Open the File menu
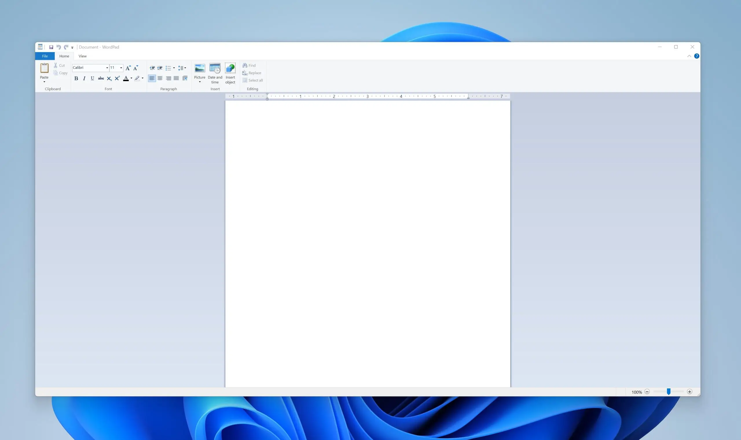The width and height of the screenshot is (741, 440). coord(44,56)
